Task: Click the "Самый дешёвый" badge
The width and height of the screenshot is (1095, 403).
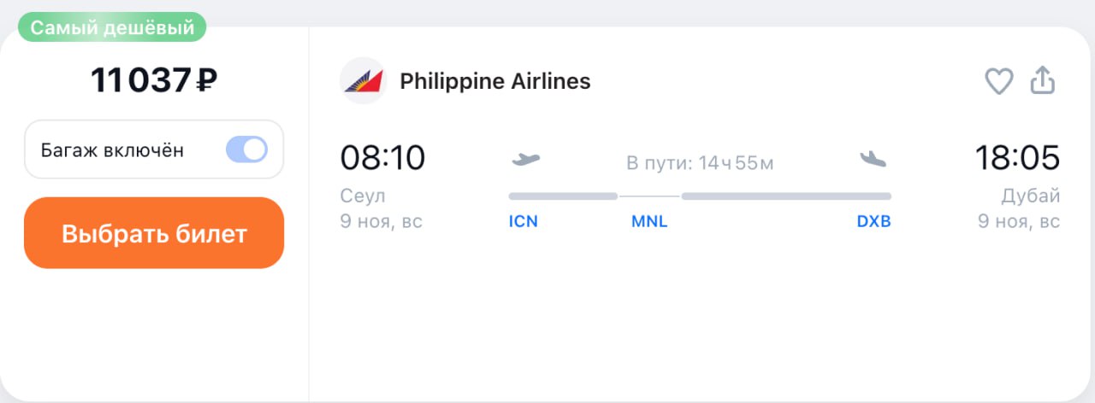Action: [x=113, y=27]
